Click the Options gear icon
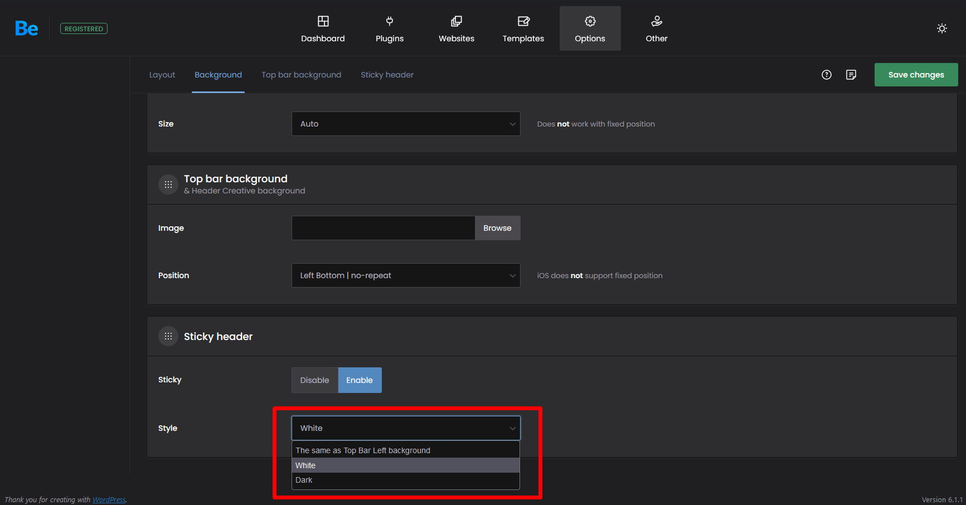966x505 pixels. (590, 21)
